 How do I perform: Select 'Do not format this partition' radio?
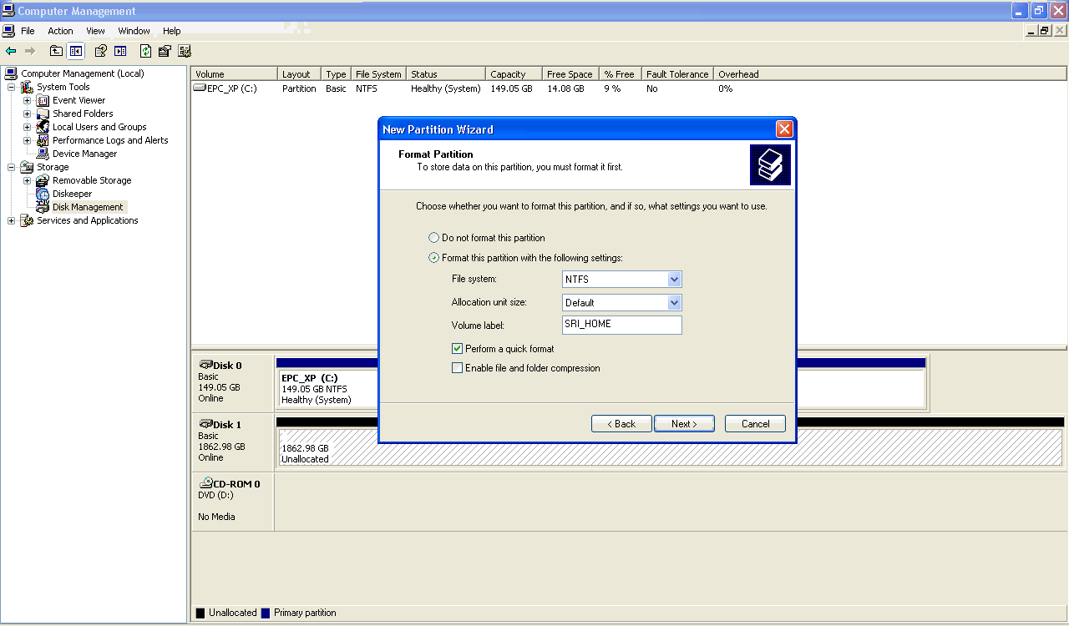(x=433, y=238)
